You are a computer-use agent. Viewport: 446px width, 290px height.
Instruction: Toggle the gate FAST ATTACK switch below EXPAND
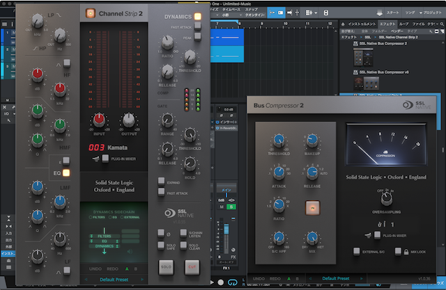[x=161, y=192]
